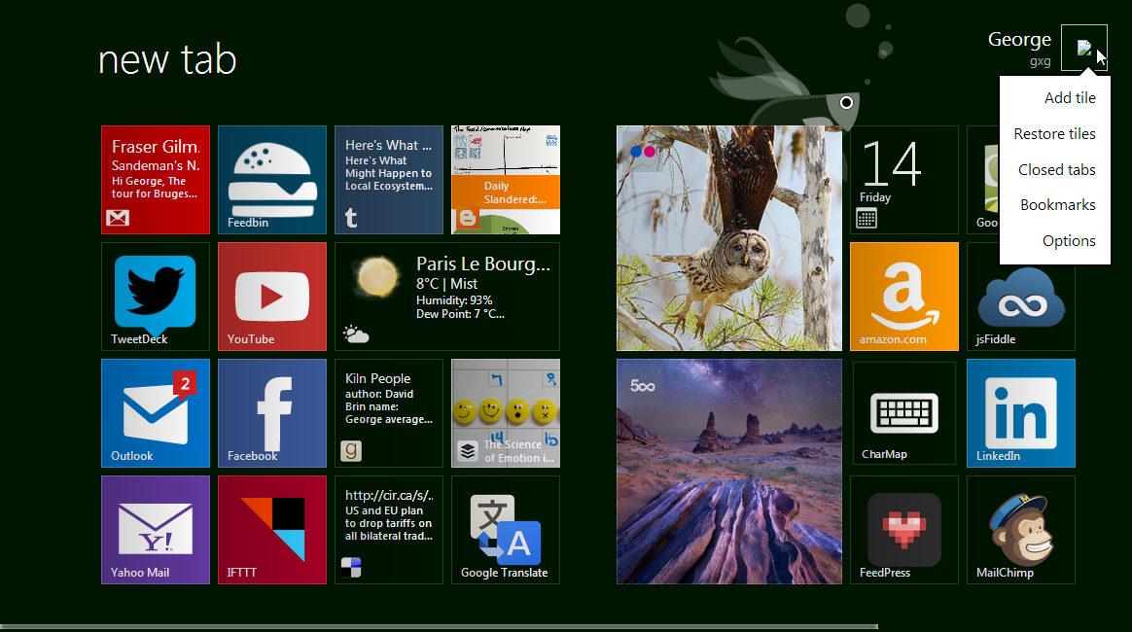
Task: Launch TweetDeck tile
Action: [156, 297]
